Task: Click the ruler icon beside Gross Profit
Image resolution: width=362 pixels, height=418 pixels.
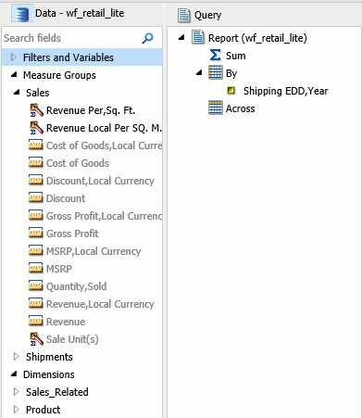Action: point(36,234)
